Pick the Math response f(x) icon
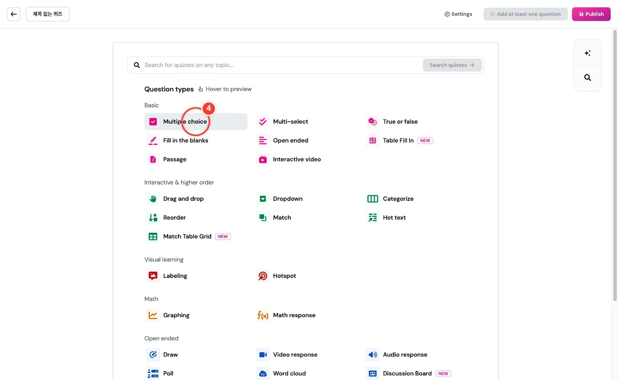Screen dimensions: 618x380 click(x=263, y=315)
